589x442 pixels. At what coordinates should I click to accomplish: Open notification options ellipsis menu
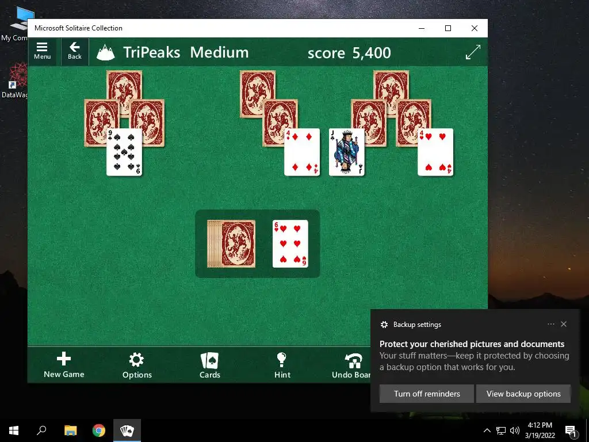(x=550, y=324)
